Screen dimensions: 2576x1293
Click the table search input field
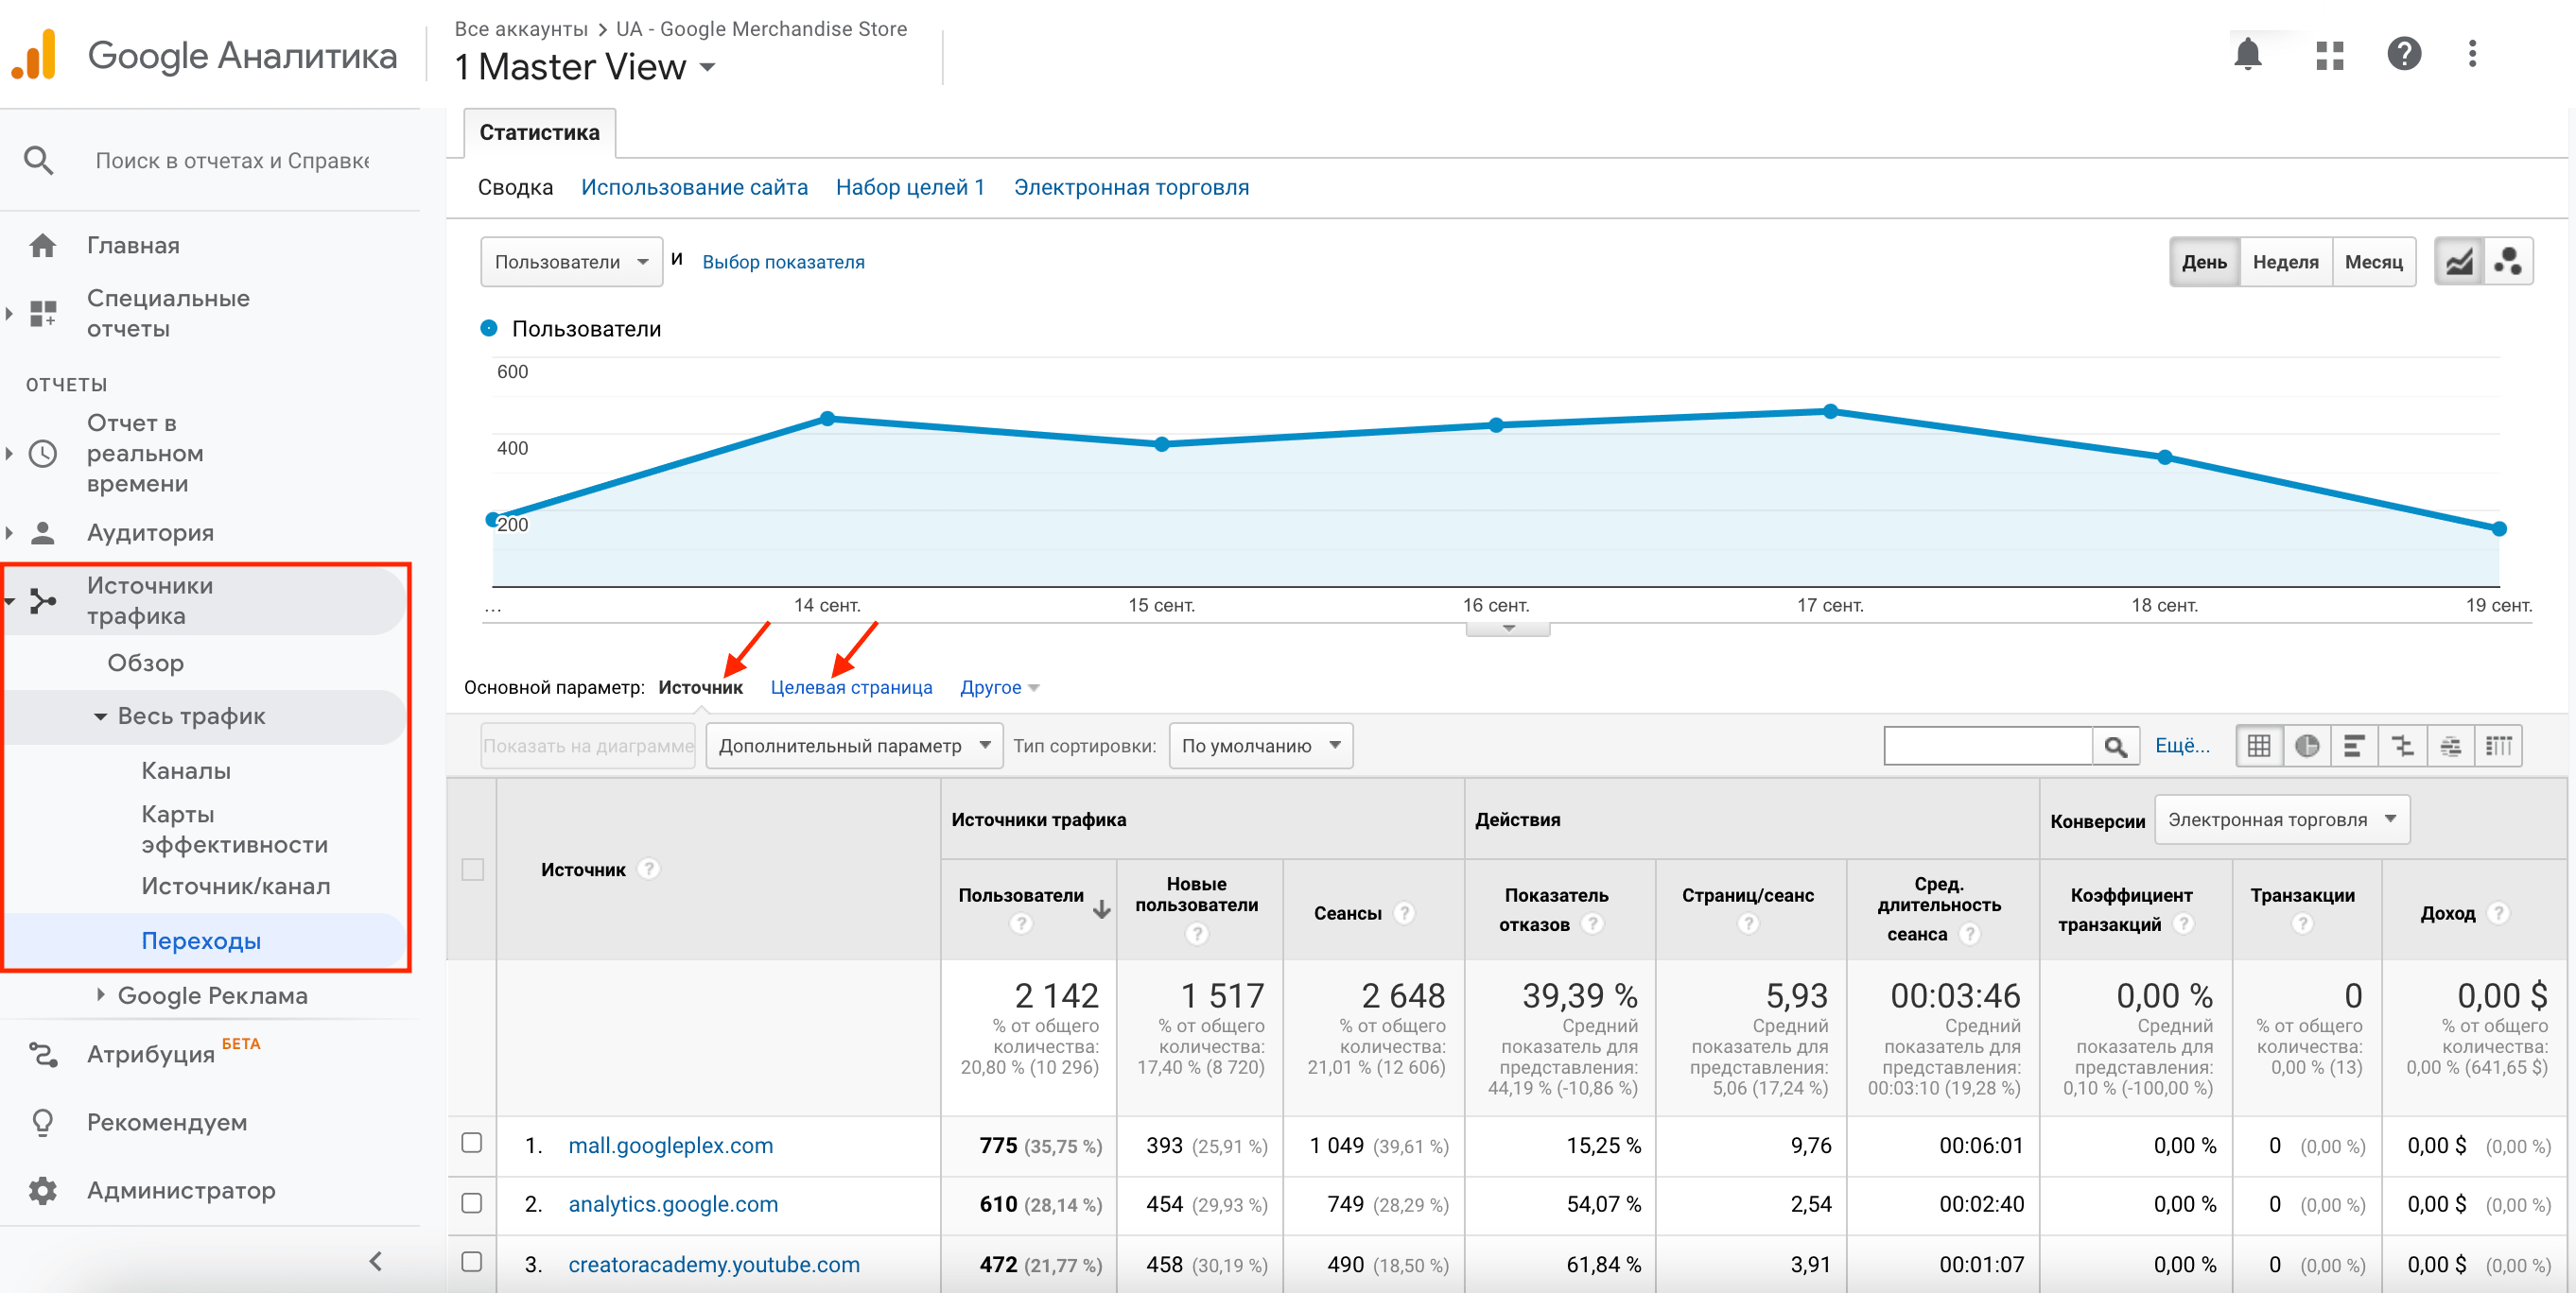click(1988, 746)
